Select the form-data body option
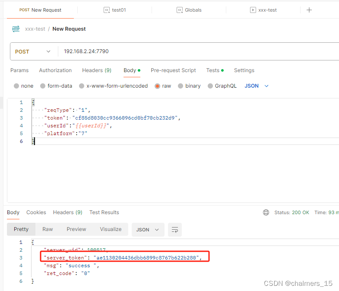Image resolution: width=339 pixels, height=291 pixels. 43,86
